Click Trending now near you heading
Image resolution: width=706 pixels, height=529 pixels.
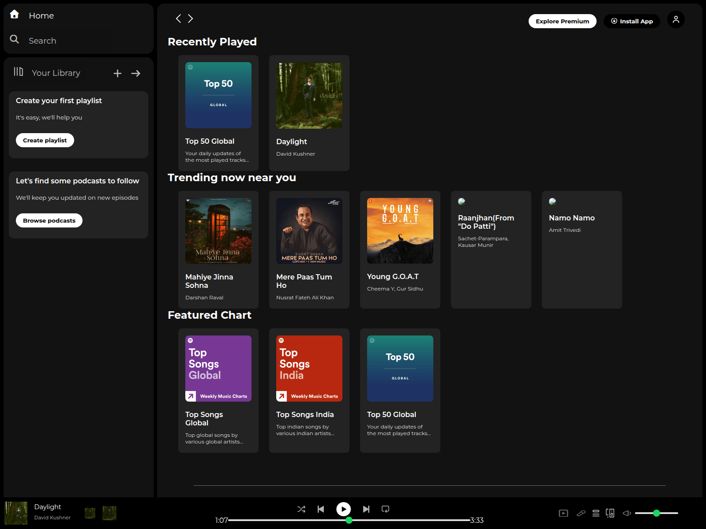(232, 177)
